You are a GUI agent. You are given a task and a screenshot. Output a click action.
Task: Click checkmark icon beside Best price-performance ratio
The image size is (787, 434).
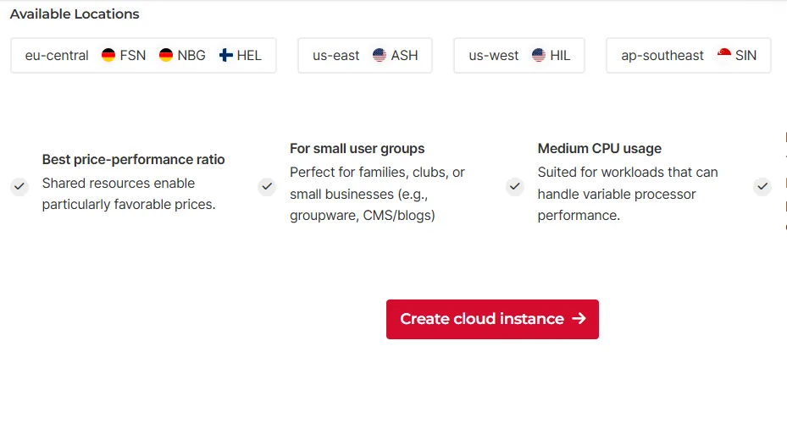pos(19,186)
